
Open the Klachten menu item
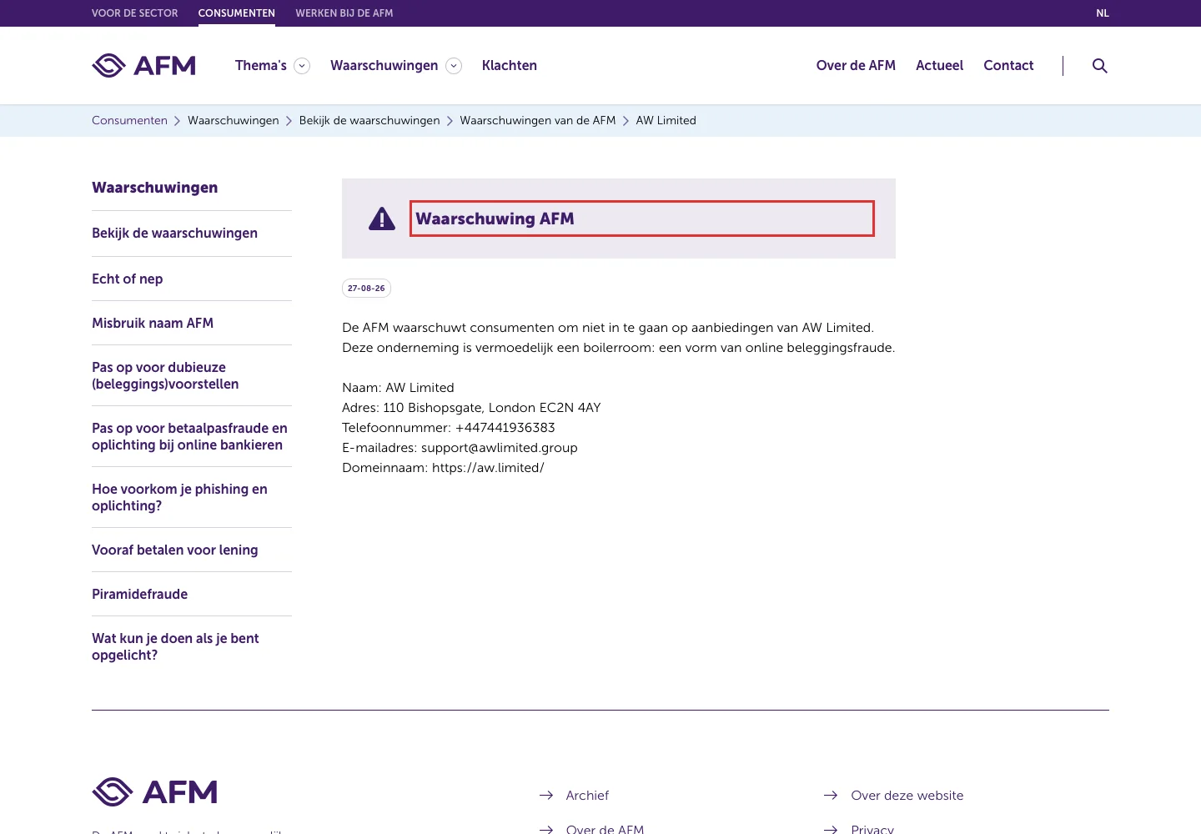pos(510,65)
